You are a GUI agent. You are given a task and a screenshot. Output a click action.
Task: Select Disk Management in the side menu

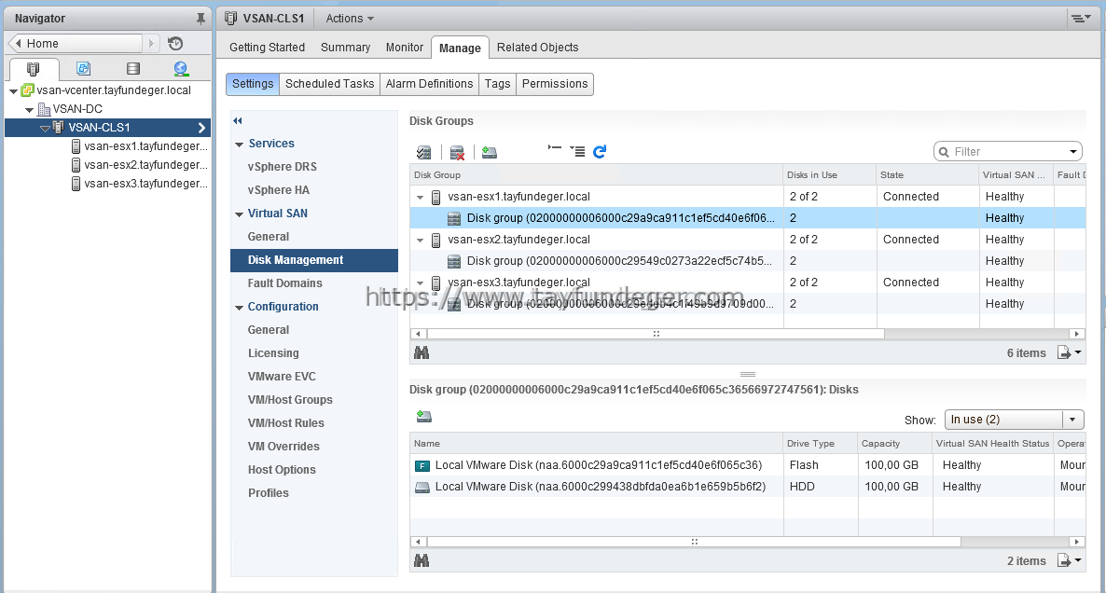click(314, 260)
